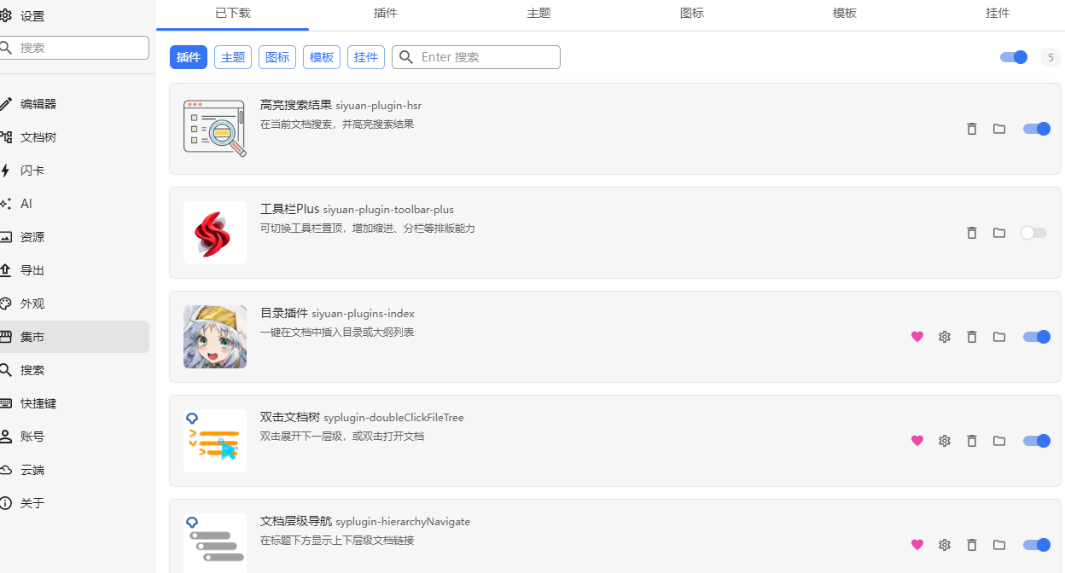Open folder icon for 工具栏Plus plugin
This screenshot has width=1065, height=573.
tap(998, 233)
